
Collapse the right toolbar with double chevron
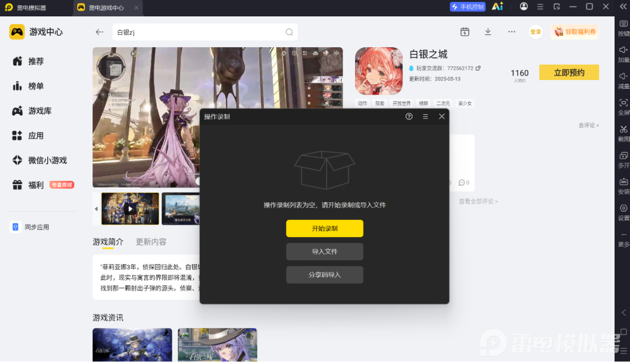tap(624, 6)
